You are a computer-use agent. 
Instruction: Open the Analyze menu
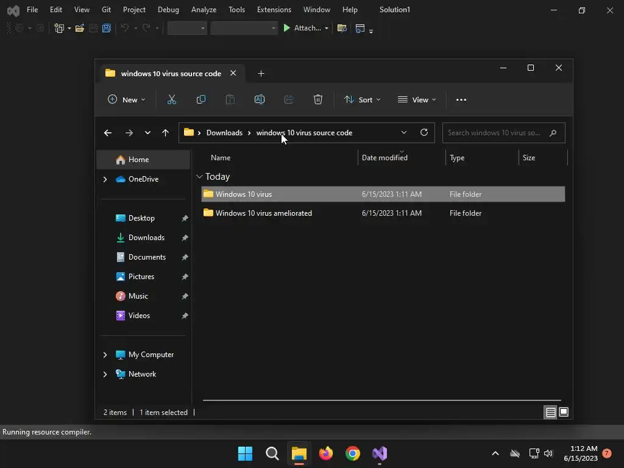(x=204, y=10)
